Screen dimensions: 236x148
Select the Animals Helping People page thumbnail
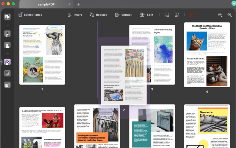pos(42,127)
